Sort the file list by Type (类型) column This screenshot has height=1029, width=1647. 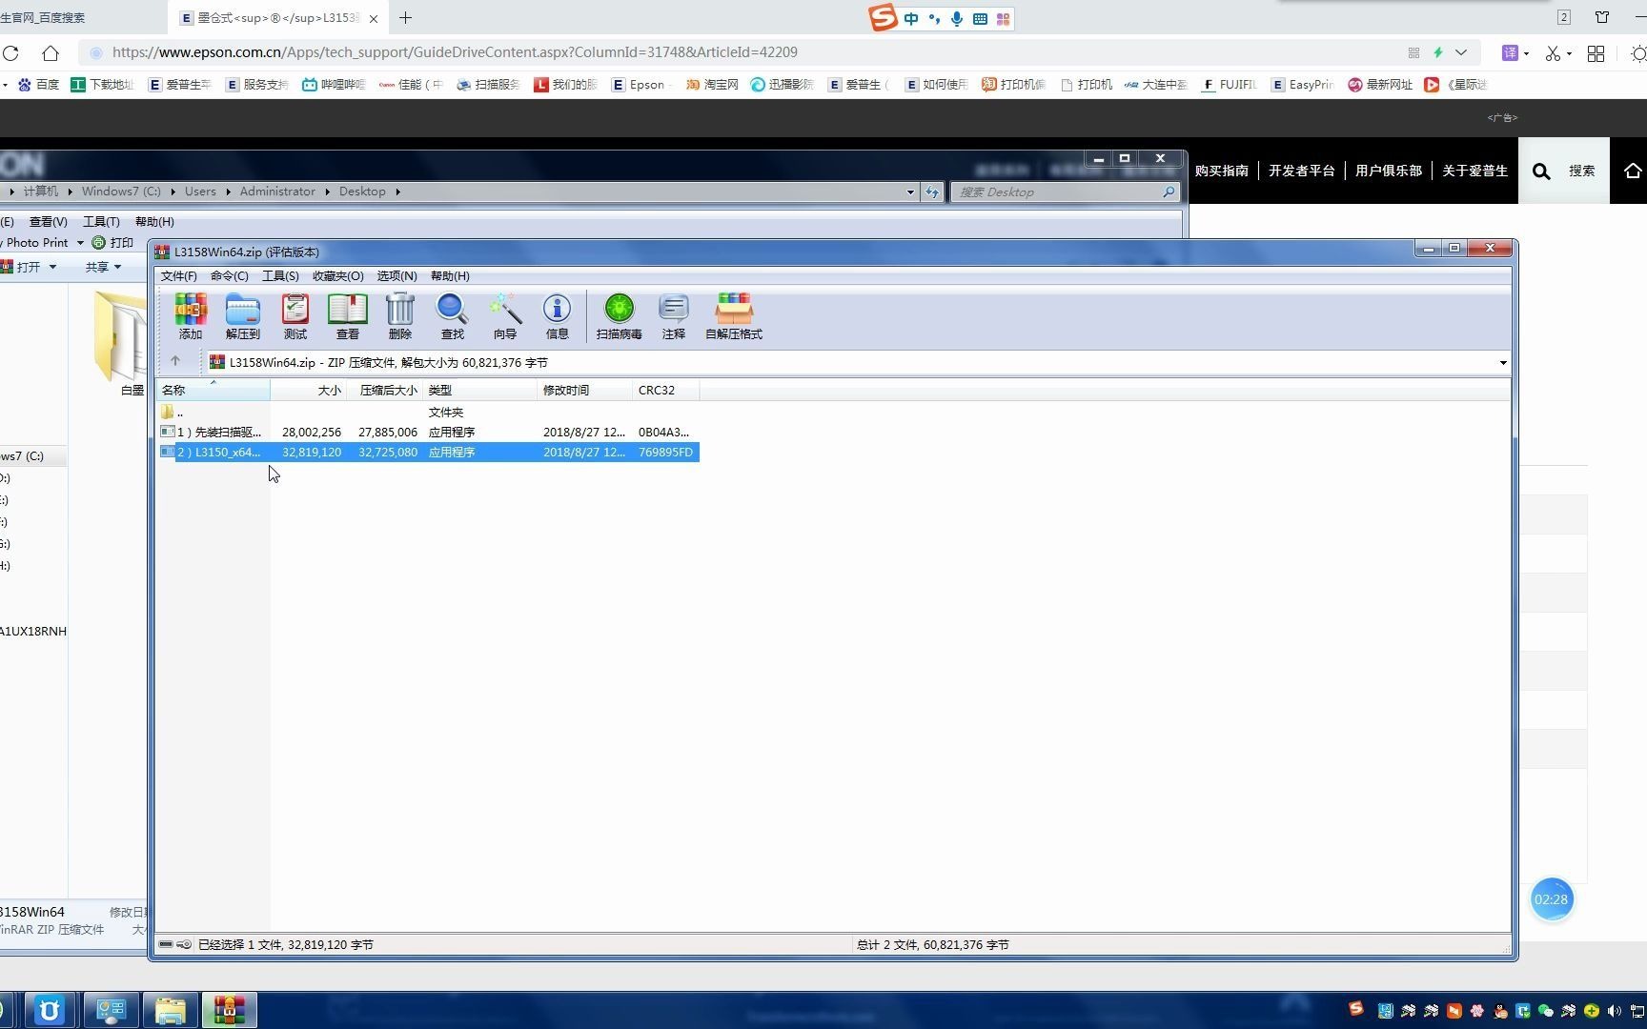(x=479, y=390)
